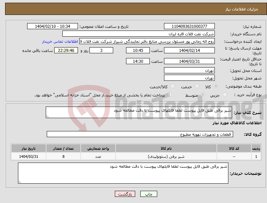Click the تعداد / مقدار column header
Viewport: 267px width, 203px height.
tap(63, 148)
